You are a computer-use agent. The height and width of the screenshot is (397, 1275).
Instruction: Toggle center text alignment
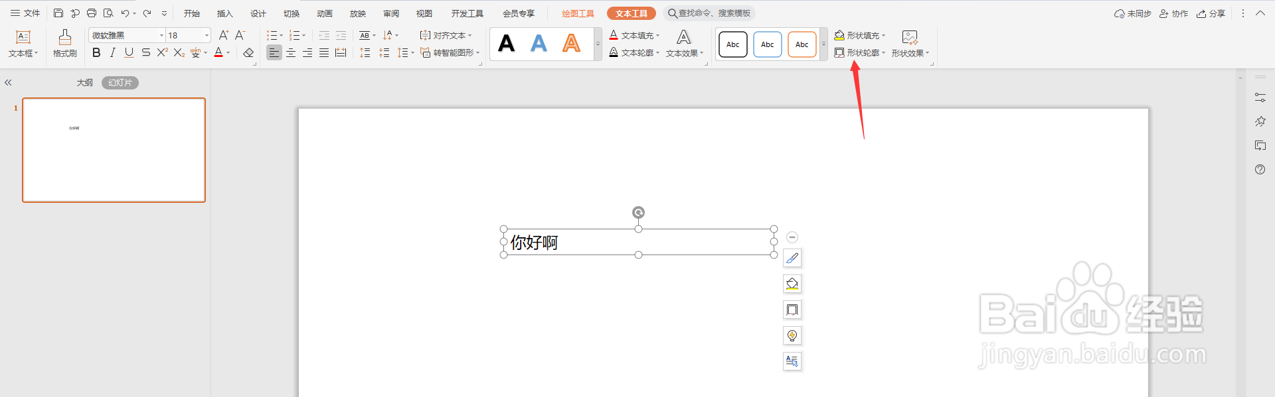click(291, 52)
